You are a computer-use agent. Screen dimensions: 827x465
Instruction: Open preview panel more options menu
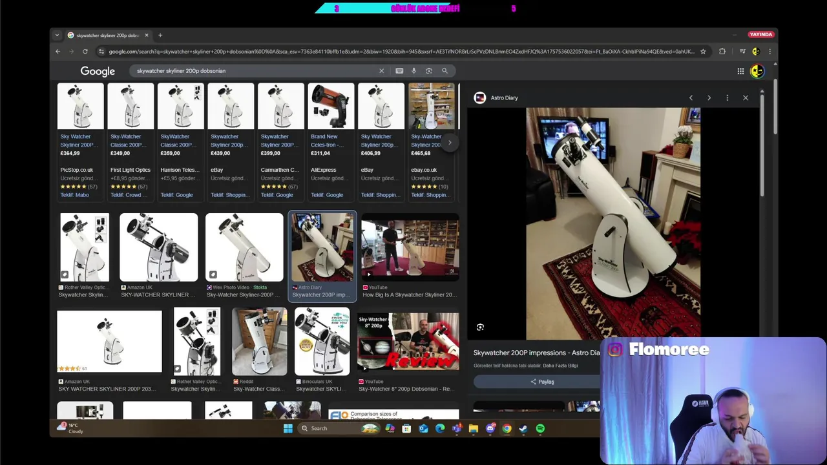[728, 98]
